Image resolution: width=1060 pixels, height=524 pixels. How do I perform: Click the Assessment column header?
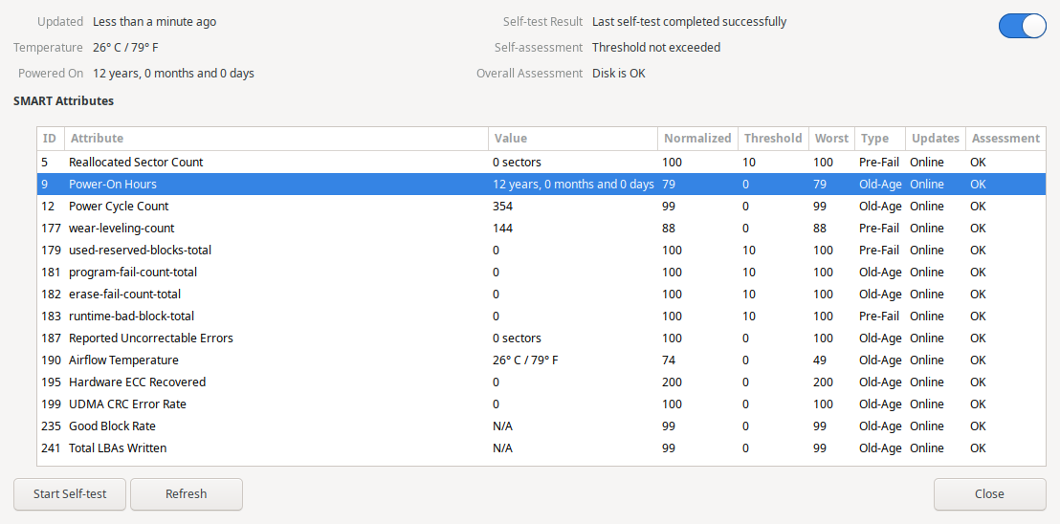click(x=1005, y=139)
